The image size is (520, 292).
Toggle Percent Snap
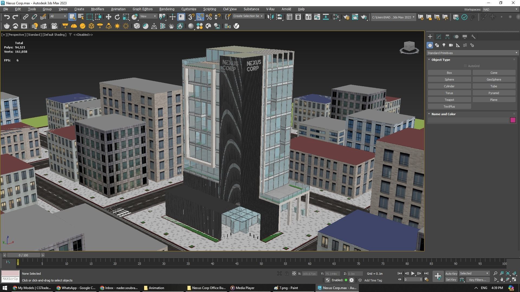(x=209, y=17)
